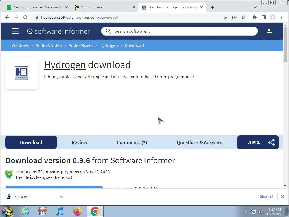The height and width of the screenshot is (217, 289).
Task: Click the Hydrogen title link
Action: 65,65
